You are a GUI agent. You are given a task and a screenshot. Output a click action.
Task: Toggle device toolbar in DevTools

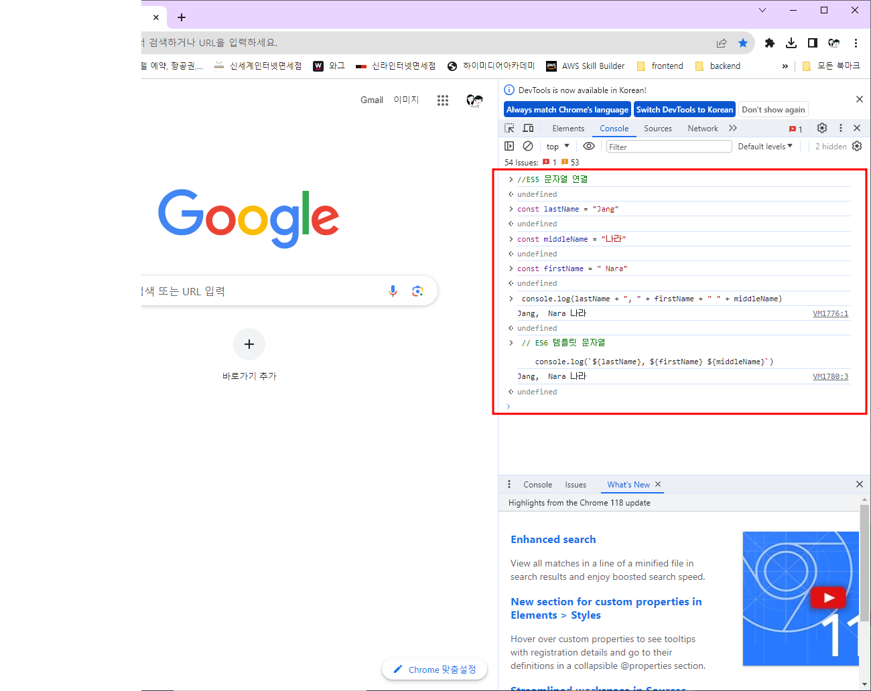pos(529,128)
